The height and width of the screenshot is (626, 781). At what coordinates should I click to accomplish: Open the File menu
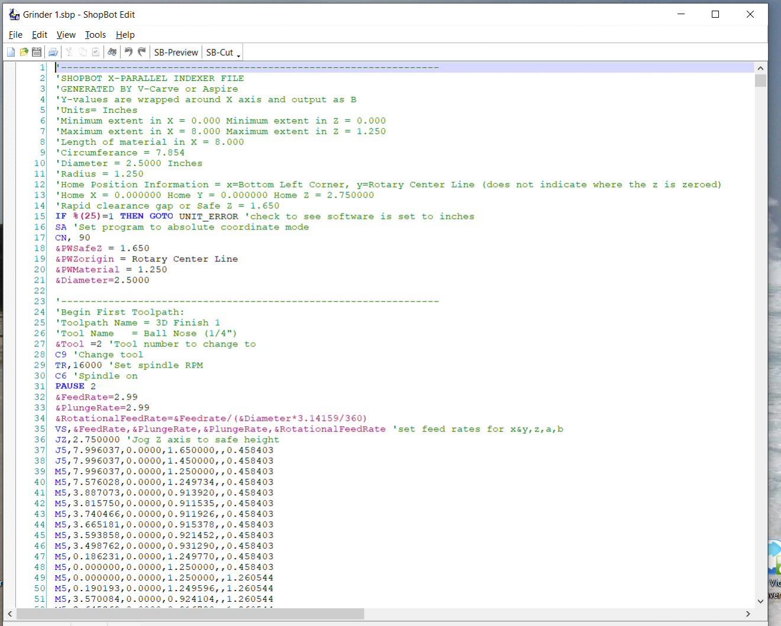click(x=15, y=35)
